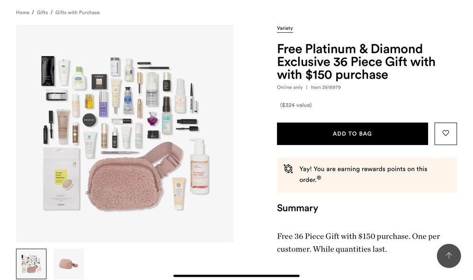473x280 pixels.
Task: Click the $324 value text
Action: pos(295,105)
